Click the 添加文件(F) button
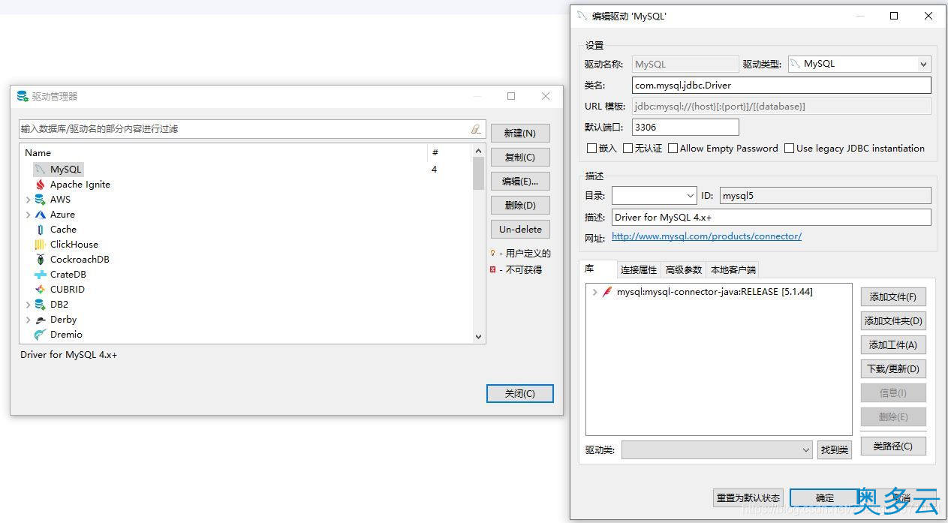Image resolution: width=948 pixels, height=523 pixels. pyautogui.click(x=893, y=297)
